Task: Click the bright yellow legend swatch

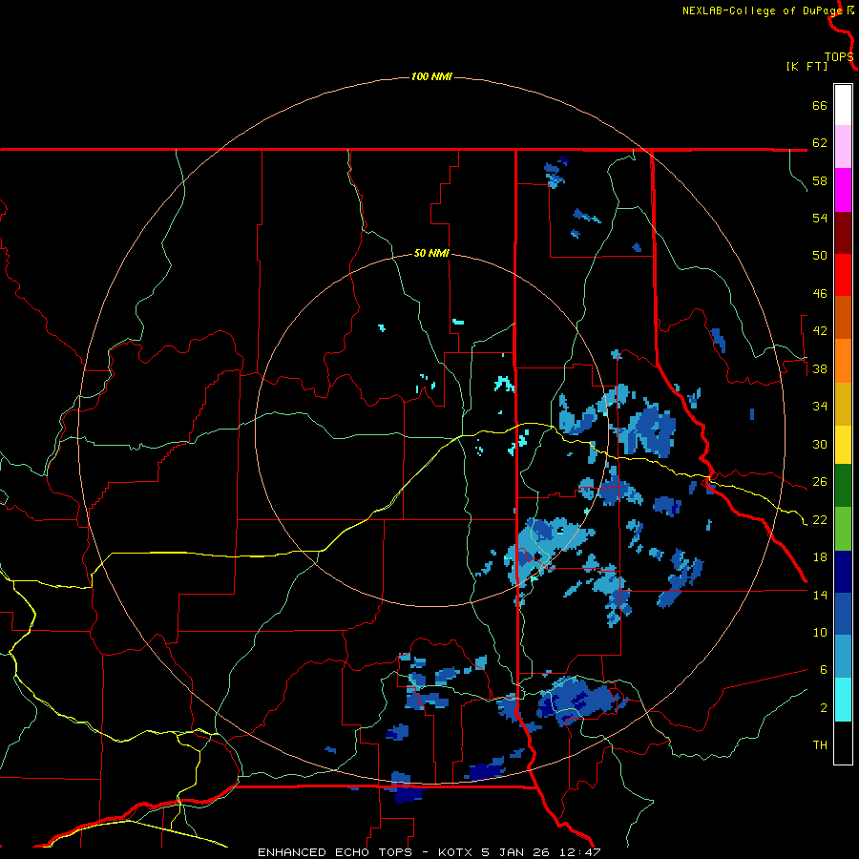Action: coord(843,445)
